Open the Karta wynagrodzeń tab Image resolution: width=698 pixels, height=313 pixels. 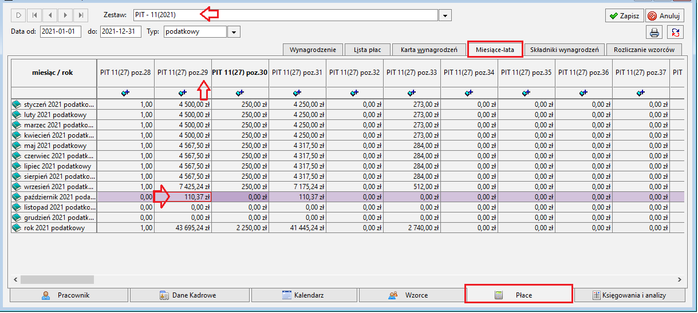point(428,50)
